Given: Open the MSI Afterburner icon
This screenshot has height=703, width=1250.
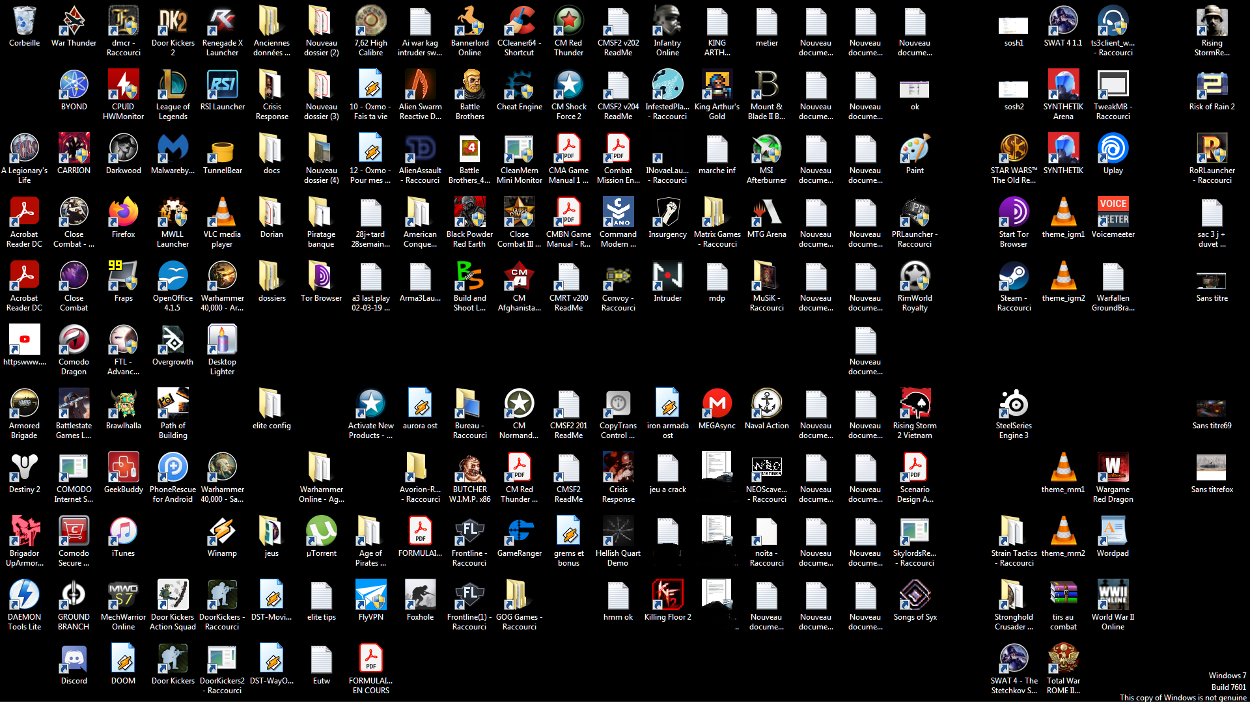Looking at the screenshot, I should pyautogui.click(x=766, y=158).
